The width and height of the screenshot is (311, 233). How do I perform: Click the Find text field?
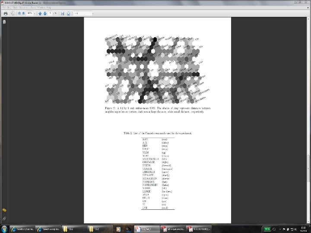coord(83,13)
